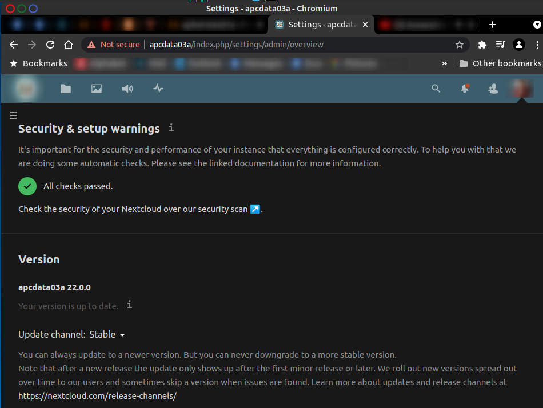Click info icon next to version status
The width and height of the screenshot is (543, 408).
coord(130,305)
